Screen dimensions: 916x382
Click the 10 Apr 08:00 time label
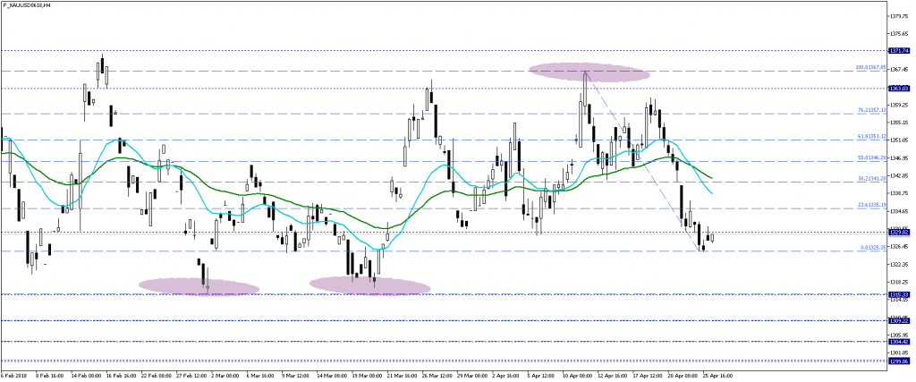[580, 376]
